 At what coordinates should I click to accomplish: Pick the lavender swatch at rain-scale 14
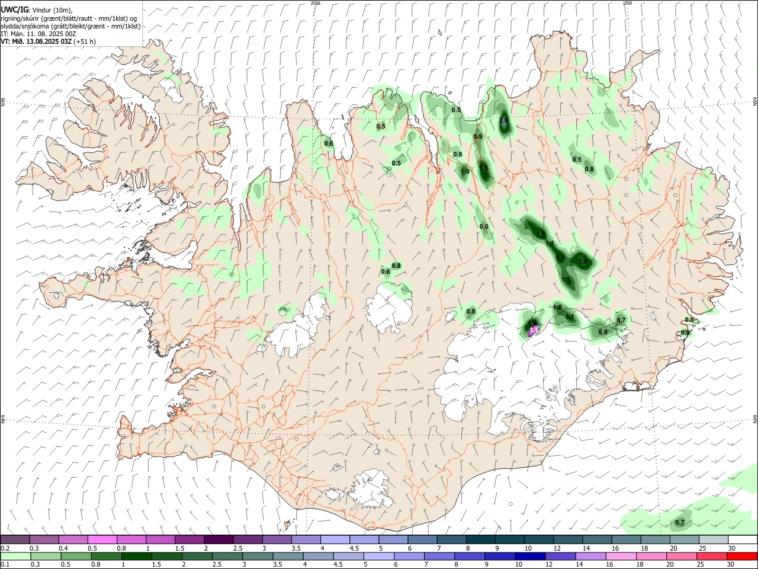[590, 557]
